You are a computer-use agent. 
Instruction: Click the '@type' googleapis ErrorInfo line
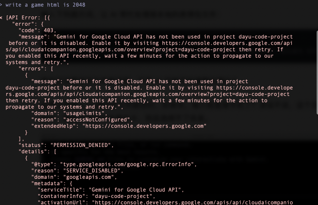(114, 164)
